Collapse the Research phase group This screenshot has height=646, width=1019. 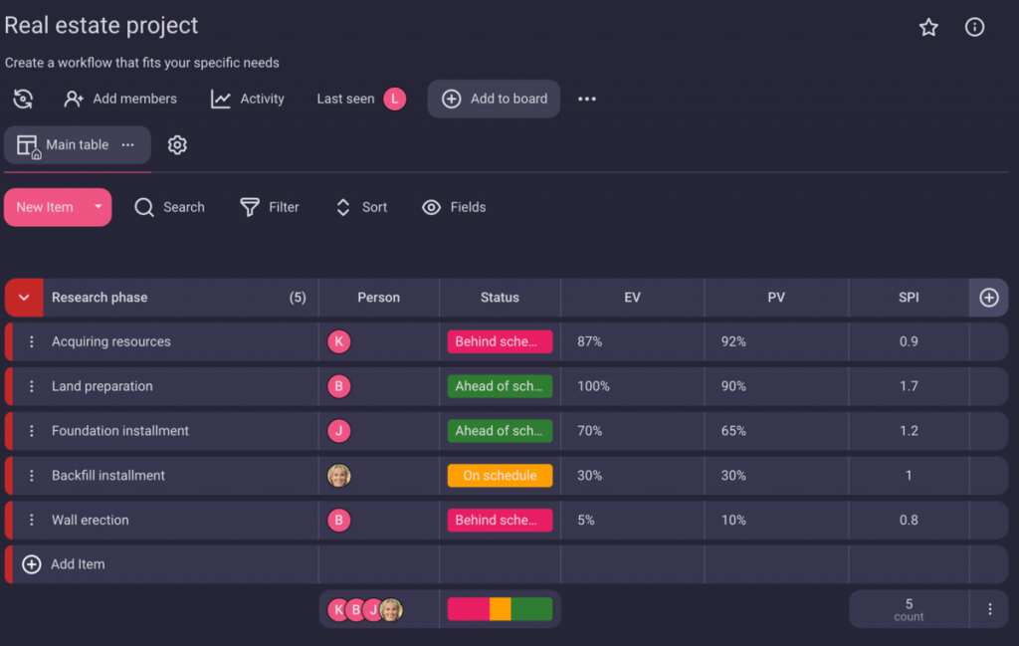pos(24,298)
